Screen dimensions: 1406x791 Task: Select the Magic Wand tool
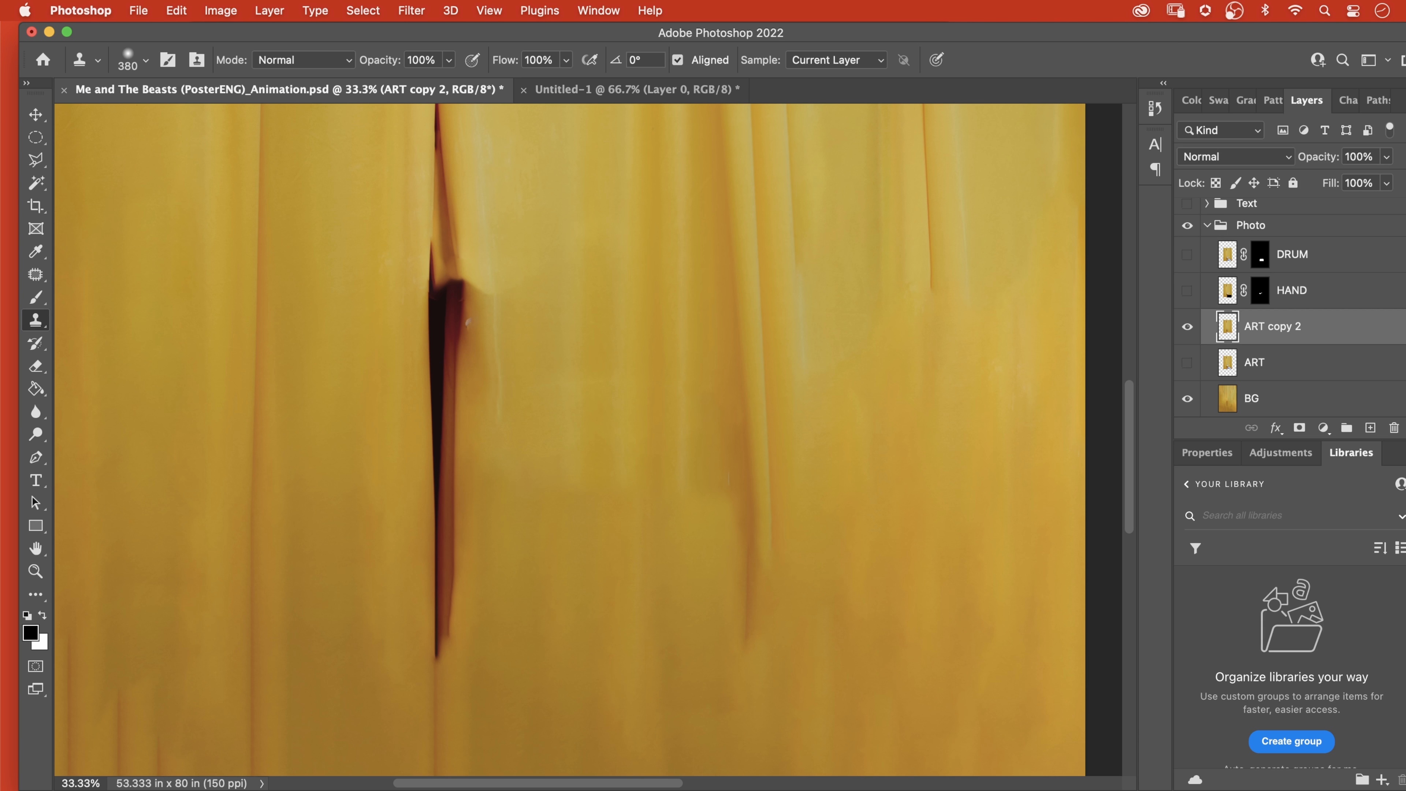point(36,183)
